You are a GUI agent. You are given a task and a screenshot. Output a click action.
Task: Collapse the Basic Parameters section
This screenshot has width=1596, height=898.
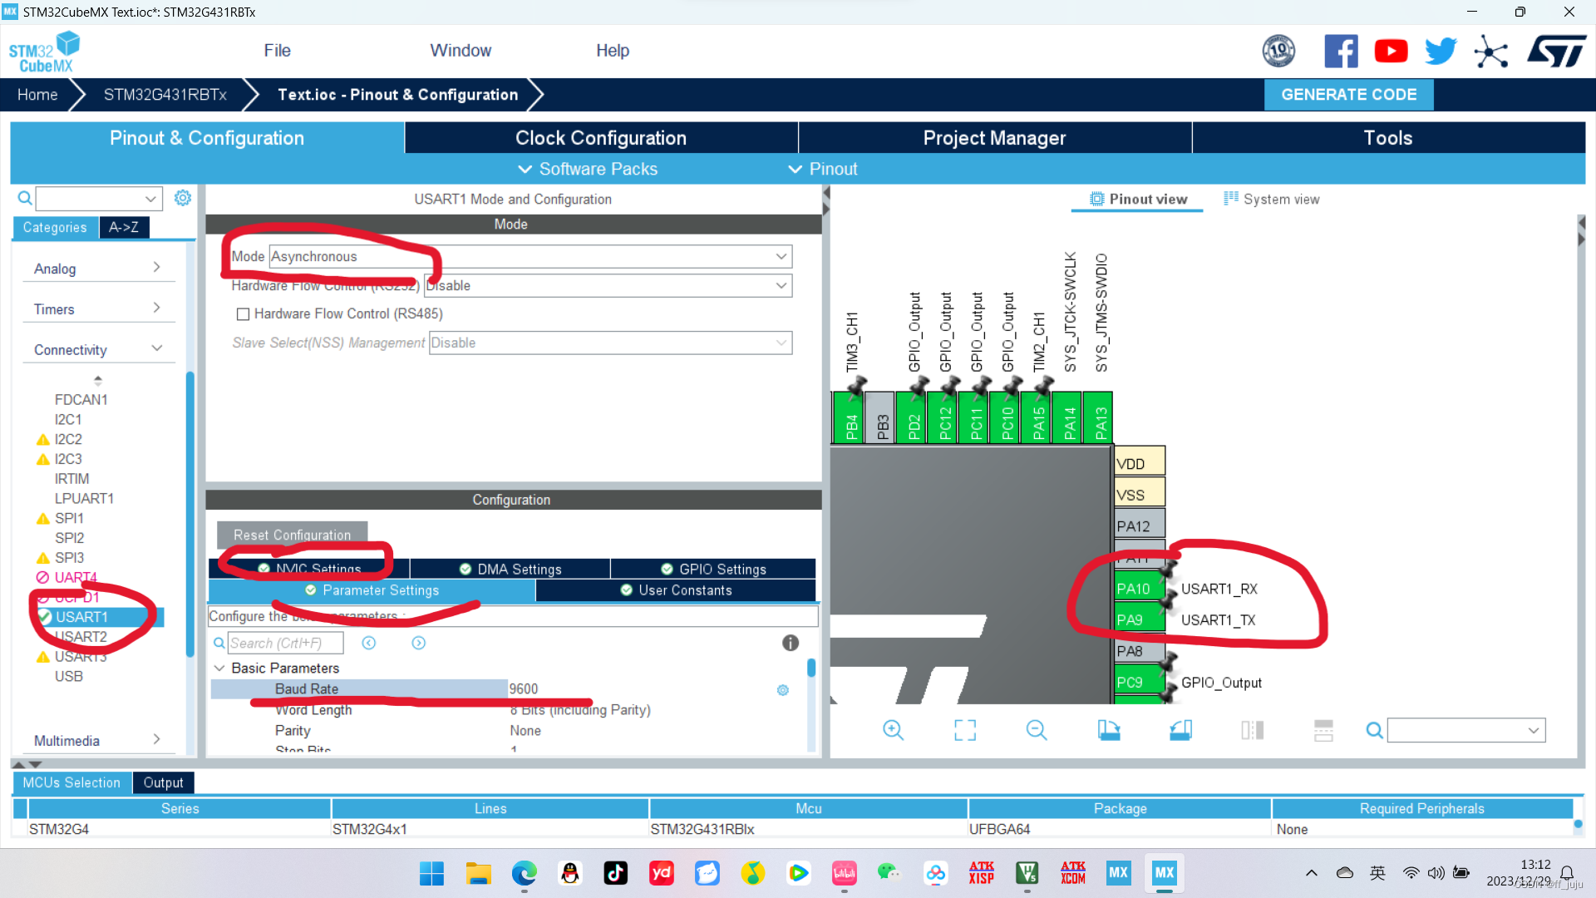219,669
